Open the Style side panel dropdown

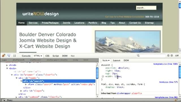pos(106,60)
